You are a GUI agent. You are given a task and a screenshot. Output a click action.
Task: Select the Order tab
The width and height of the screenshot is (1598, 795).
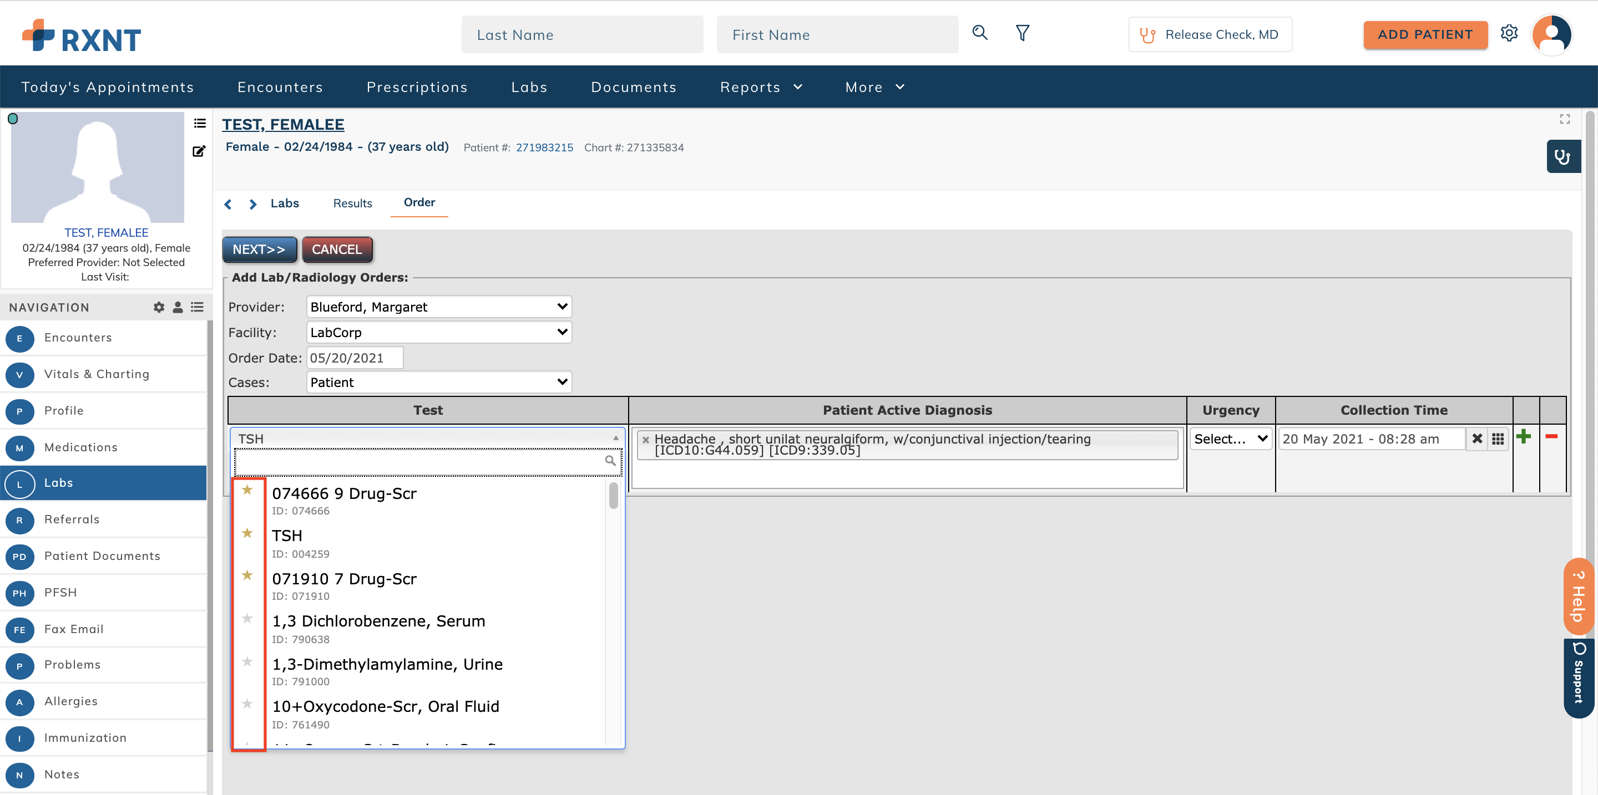point(419,202)
